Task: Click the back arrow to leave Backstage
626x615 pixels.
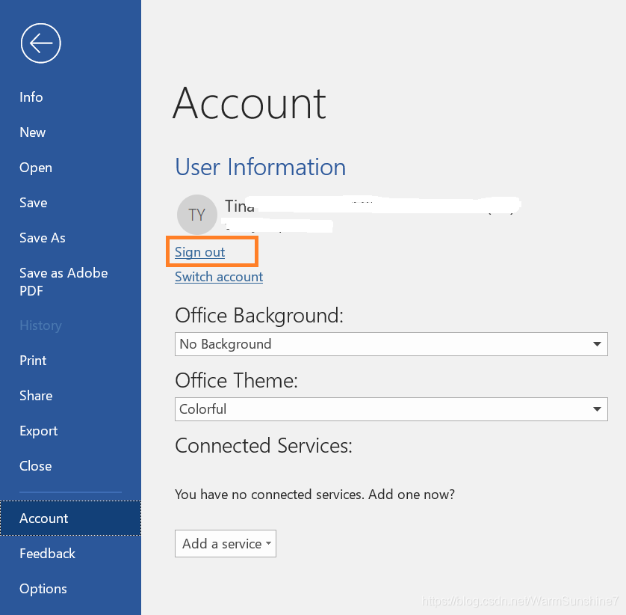Action: click(41, 43)
